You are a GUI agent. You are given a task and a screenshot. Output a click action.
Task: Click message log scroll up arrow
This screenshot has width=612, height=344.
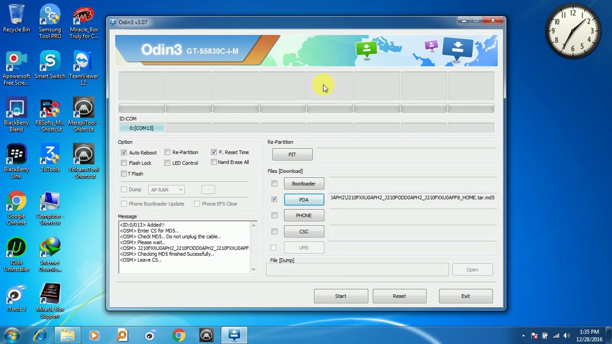click(253, 225)
